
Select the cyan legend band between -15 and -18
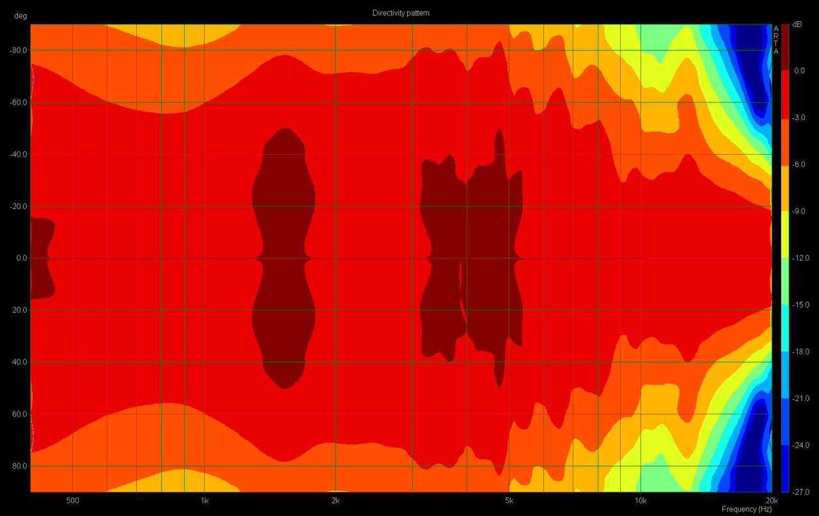[785, 328]
